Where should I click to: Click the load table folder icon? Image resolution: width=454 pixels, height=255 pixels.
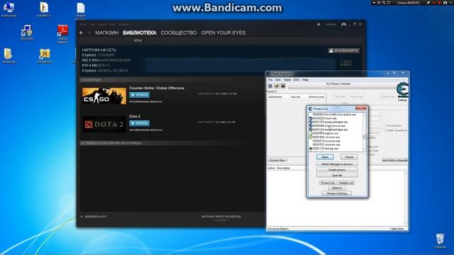[x=277, y=86]
